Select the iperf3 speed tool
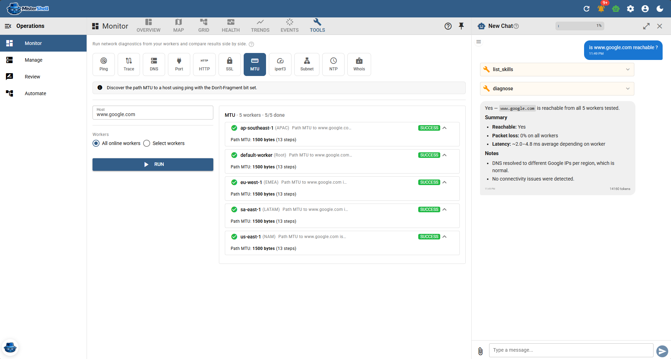 (280, 64)
